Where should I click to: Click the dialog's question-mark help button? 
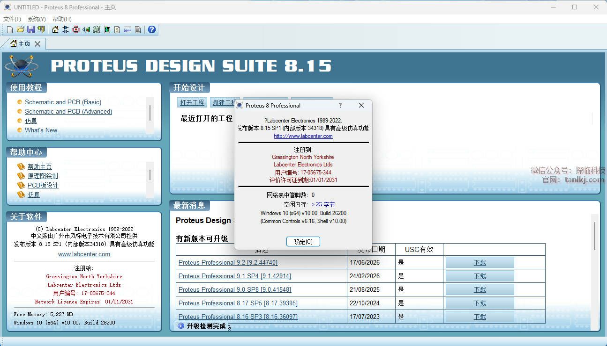(340, 105)
